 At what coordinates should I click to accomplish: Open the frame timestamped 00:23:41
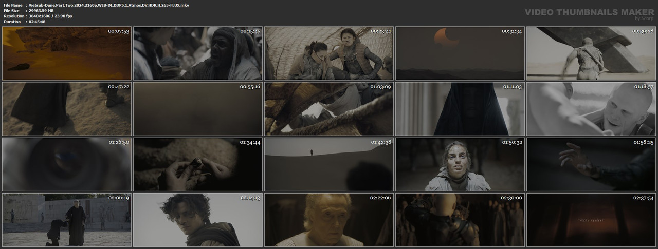click(x=329, y=53)
